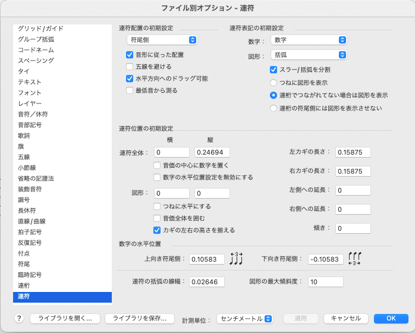Toggle スラー/括弧を分割 checkbox
Screen dimensions: 415x333
coord(273,70)
